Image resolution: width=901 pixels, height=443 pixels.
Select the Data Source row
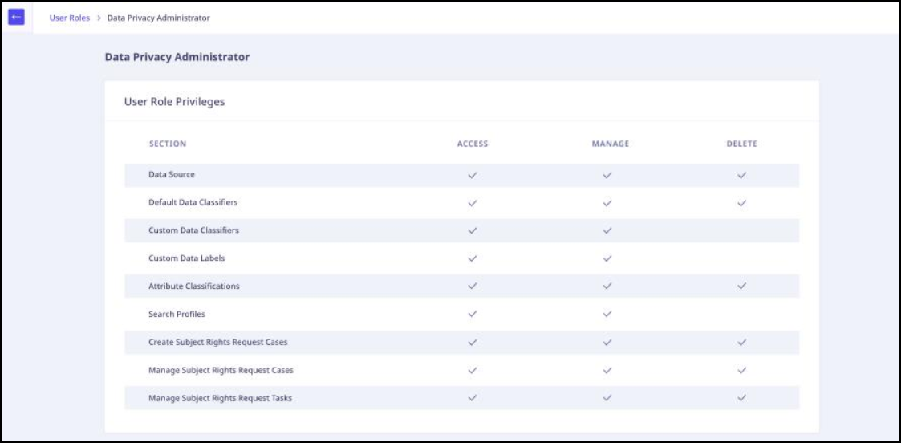tap(461, 175)
